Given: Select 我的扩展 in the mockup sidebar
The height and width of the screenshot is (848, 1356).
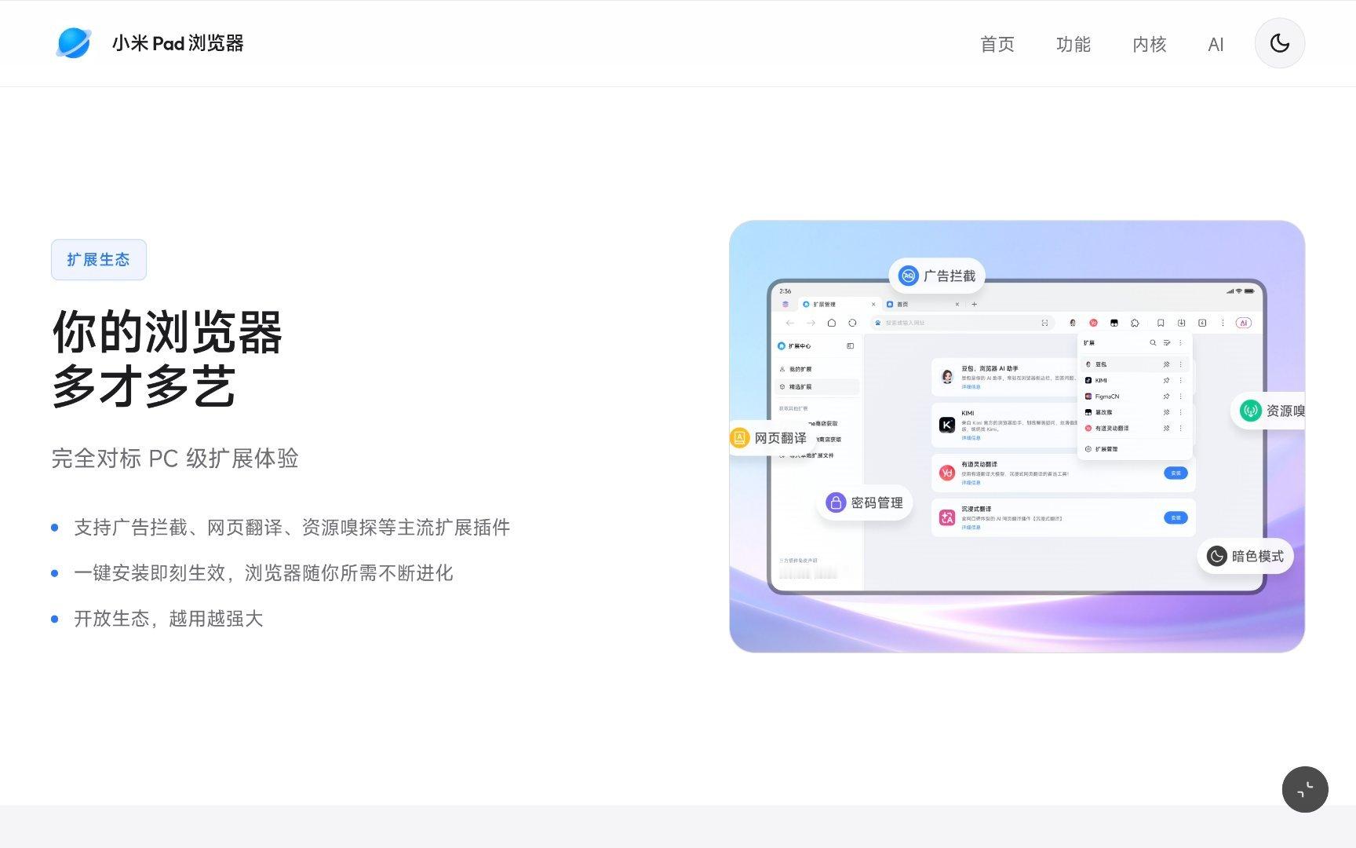Looking at the screenshot, I should (x=817, y=369).
